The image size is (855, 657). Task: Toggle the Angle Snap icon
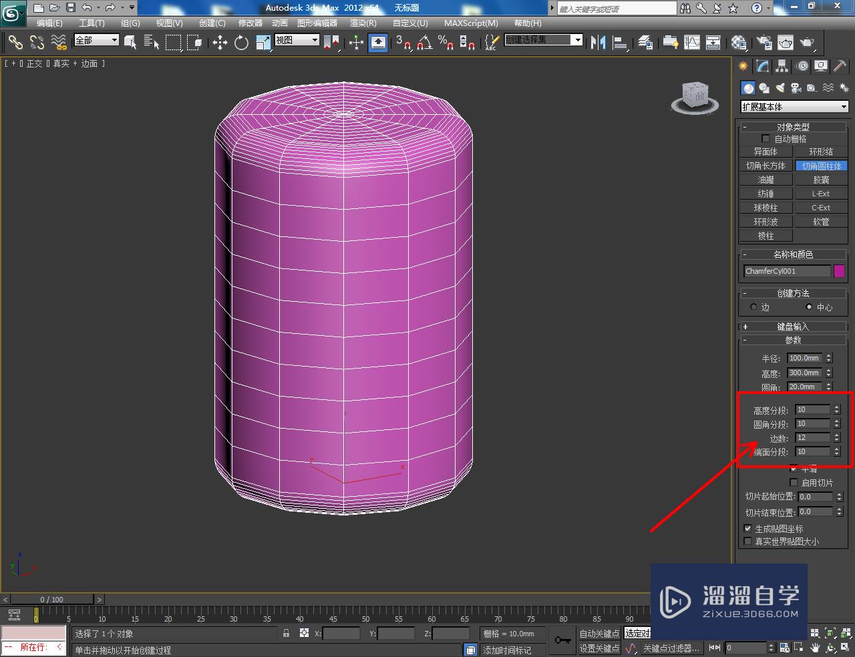coord(424,43)
